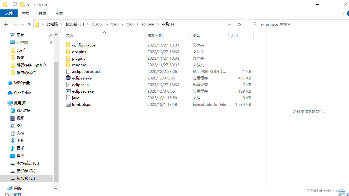Open 爱宠 quick access folder
Screen dimensions: 349x196
click(17, 57)
